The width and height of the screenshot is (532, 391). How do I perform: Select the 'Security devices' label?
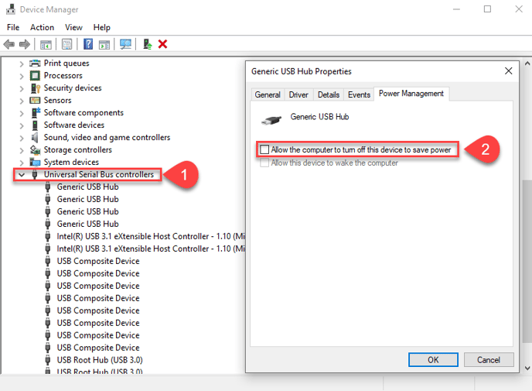coord(73,88)
